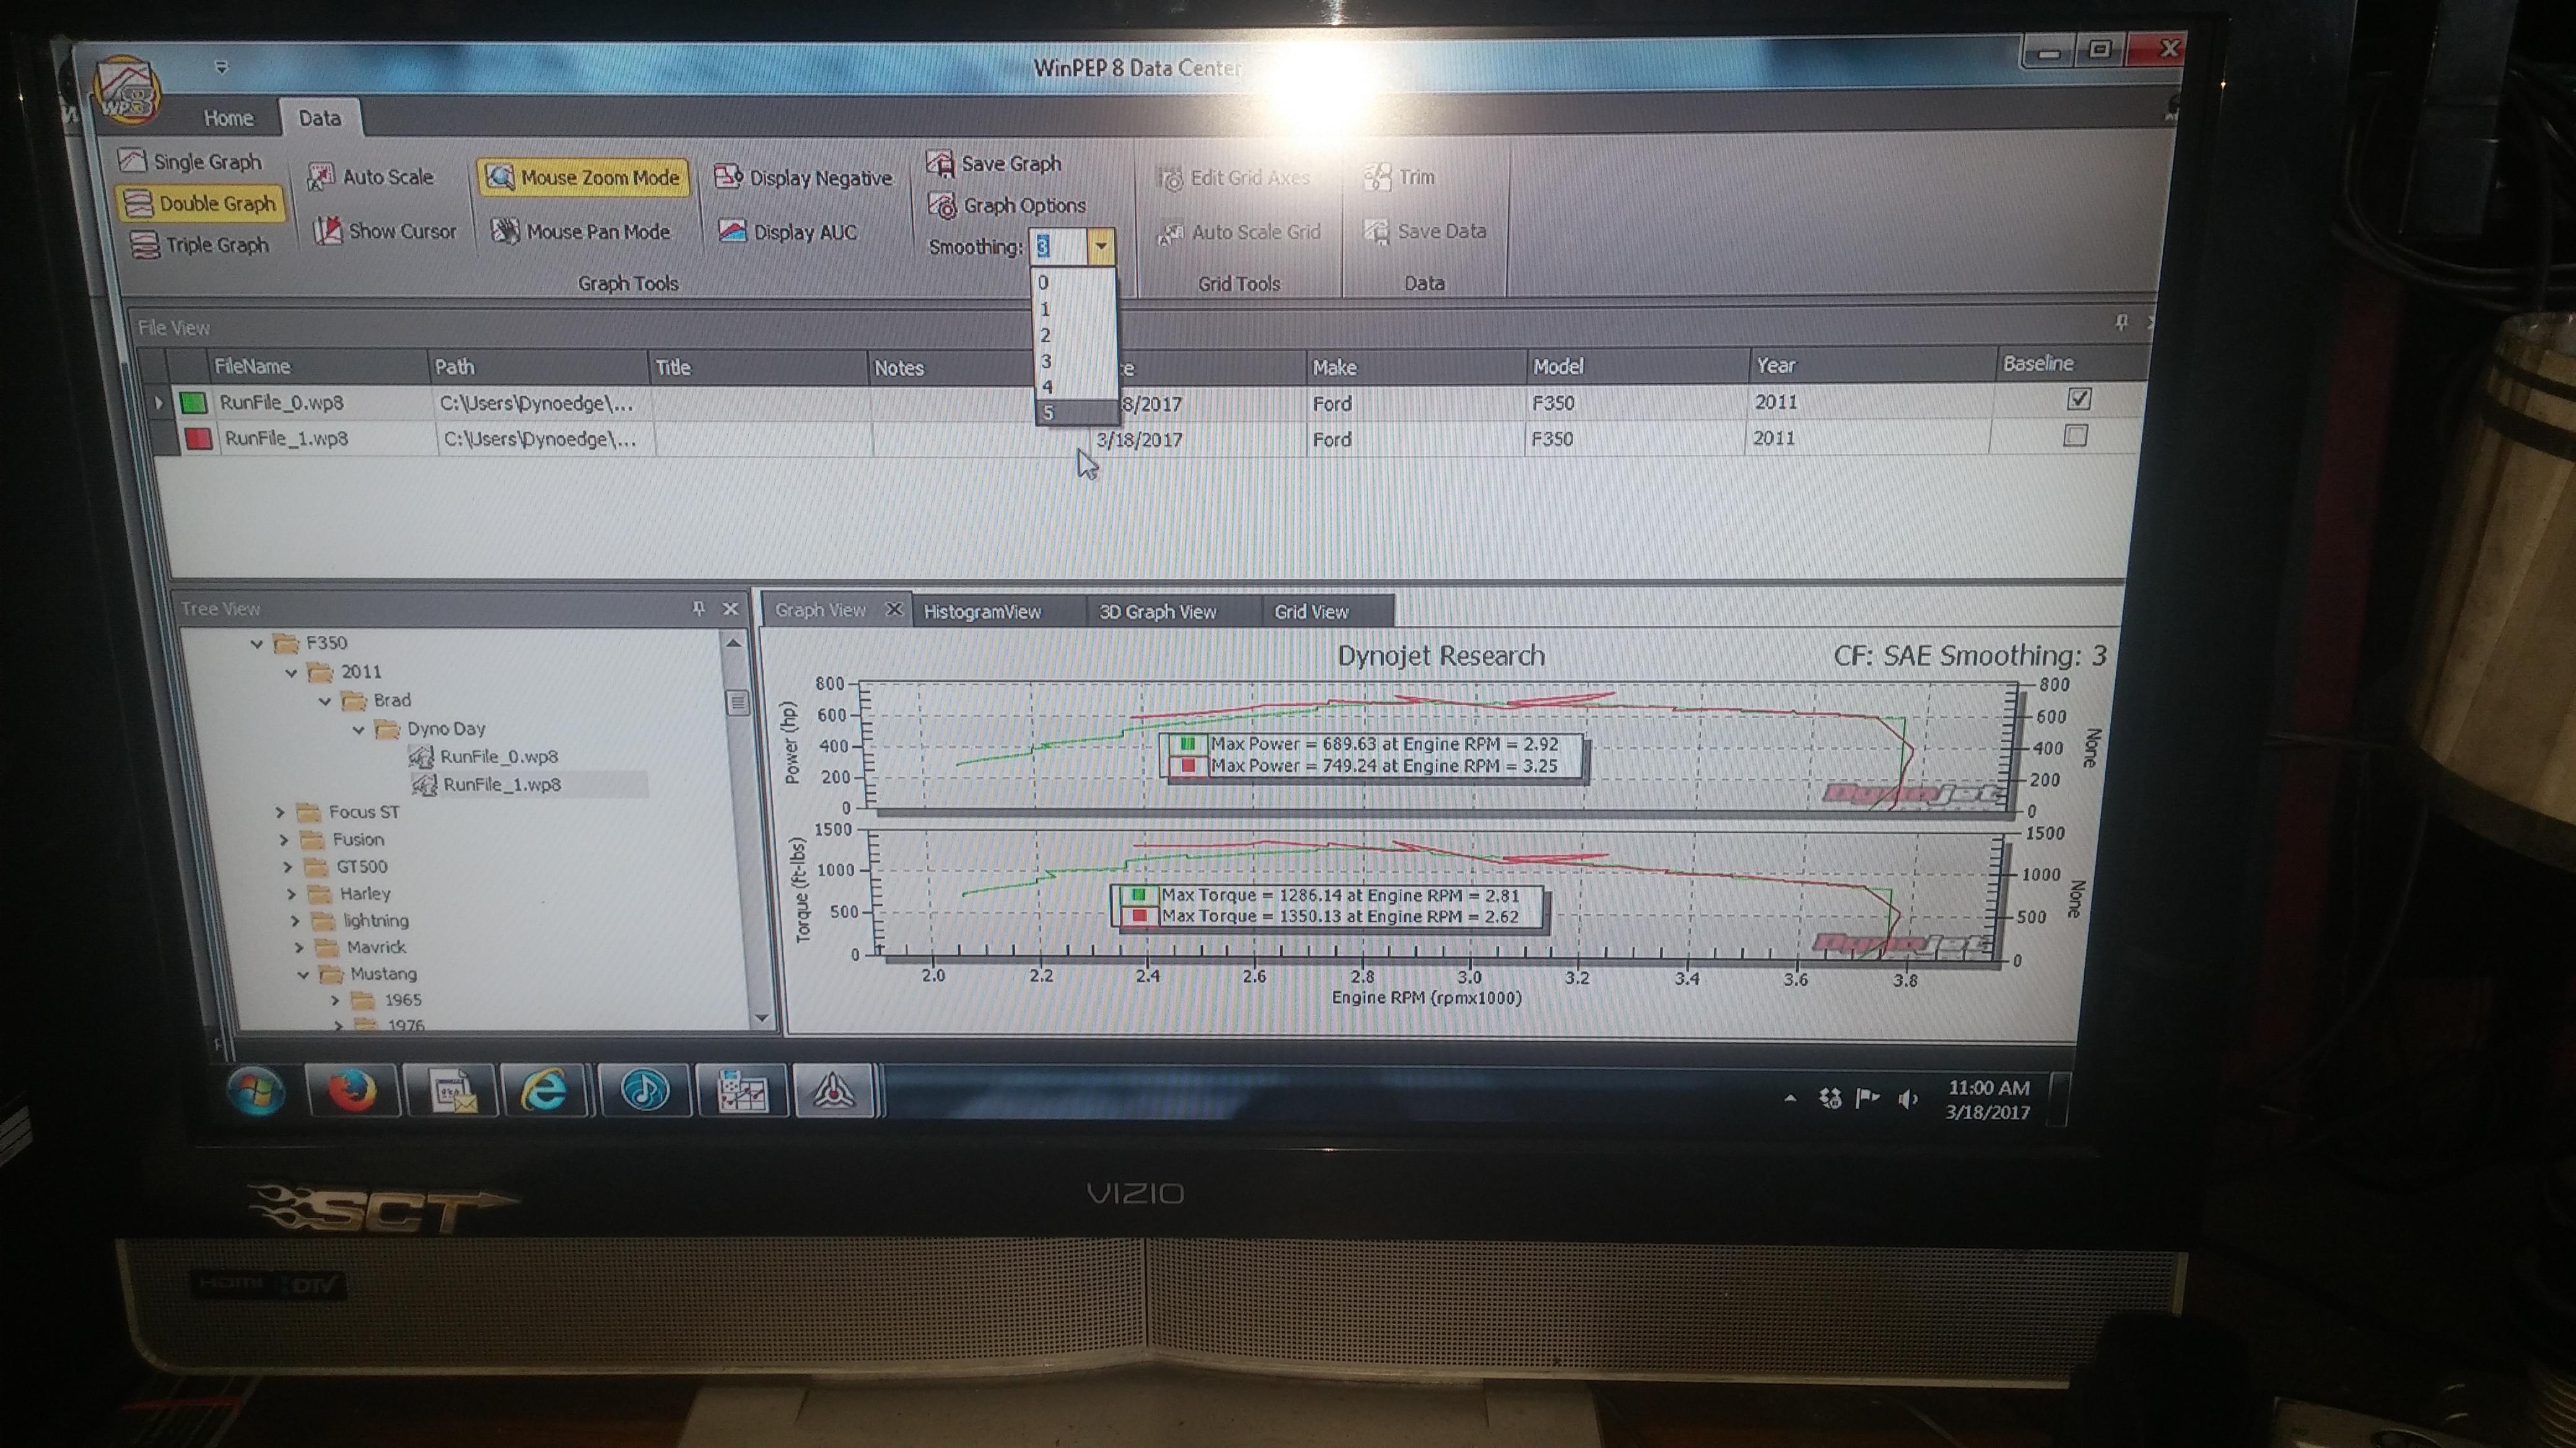Collapse the 2011 tree folder
This screenshot has width=2576, height=1448.
coord(291,672)
